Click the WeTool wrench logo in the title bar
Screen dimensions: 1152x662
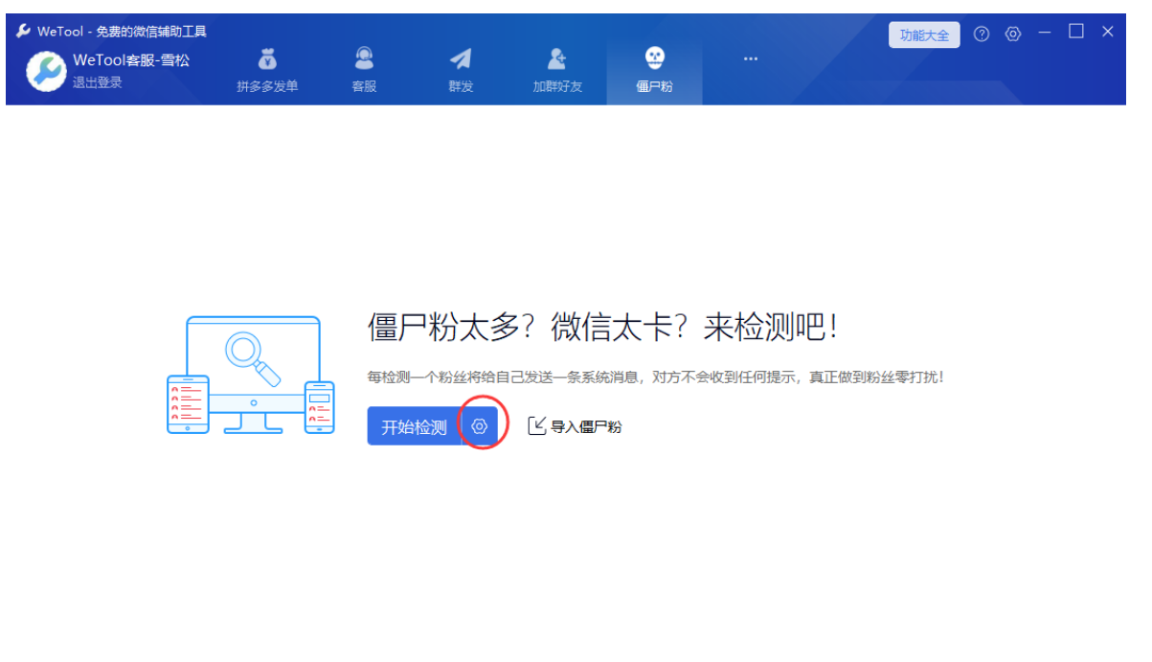24,31
